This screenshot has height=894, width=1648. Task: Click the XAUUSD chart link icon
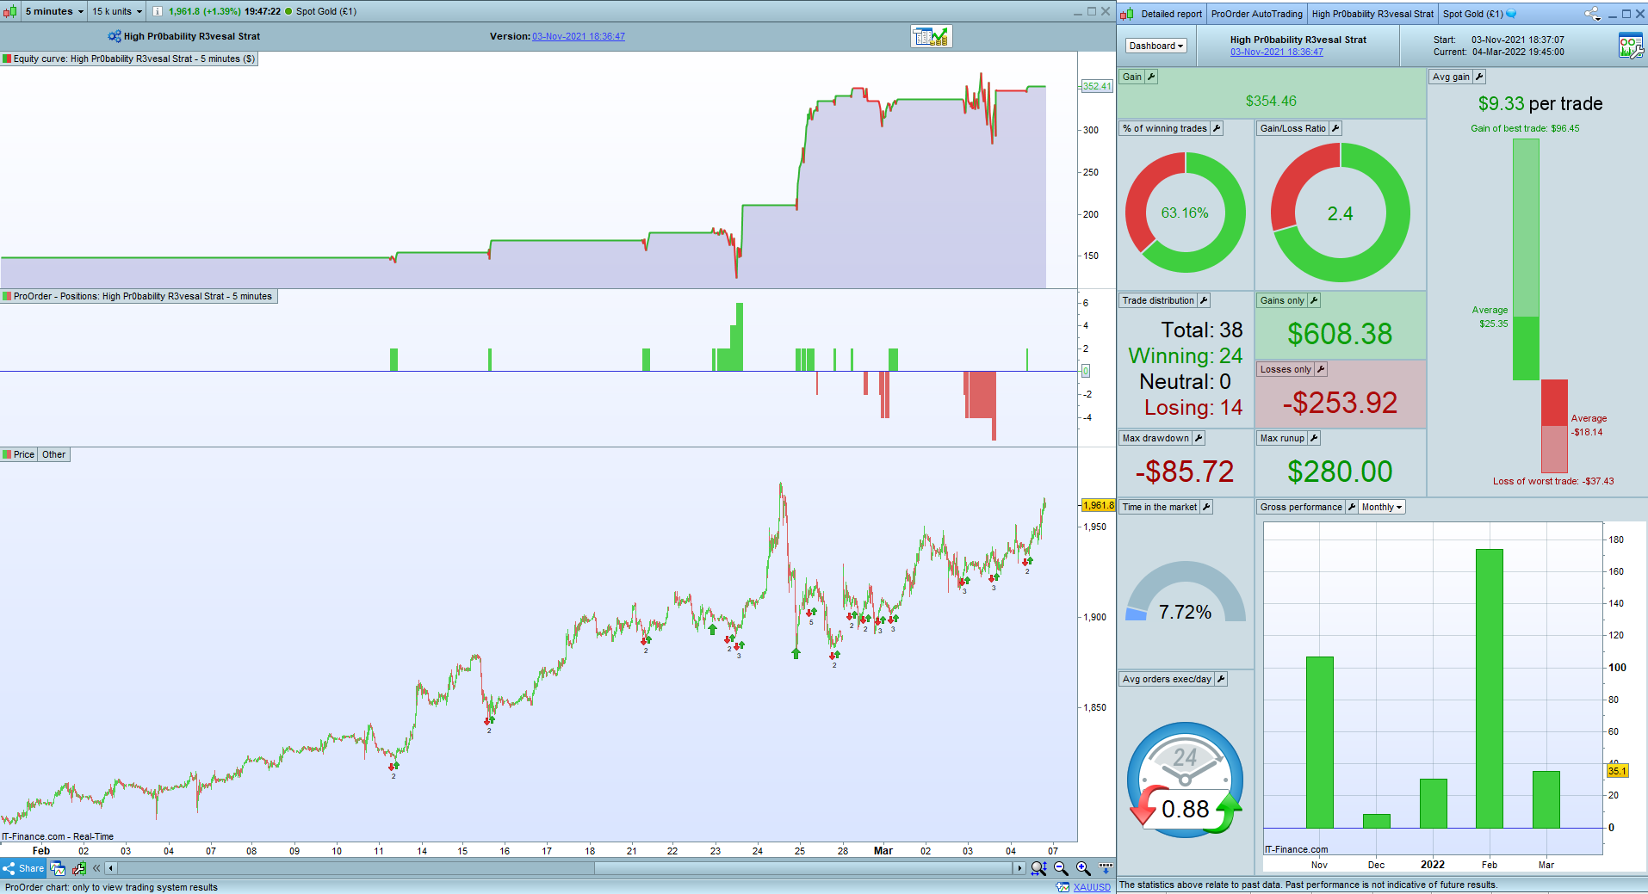tap(1063, 887)
